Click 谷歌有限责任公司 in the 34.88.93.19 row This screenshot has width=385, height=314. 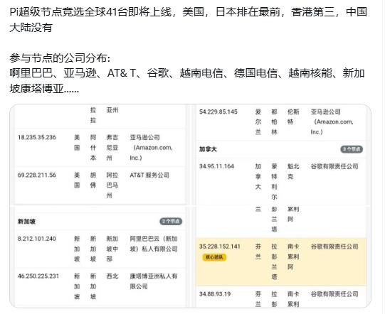(334, 294)
